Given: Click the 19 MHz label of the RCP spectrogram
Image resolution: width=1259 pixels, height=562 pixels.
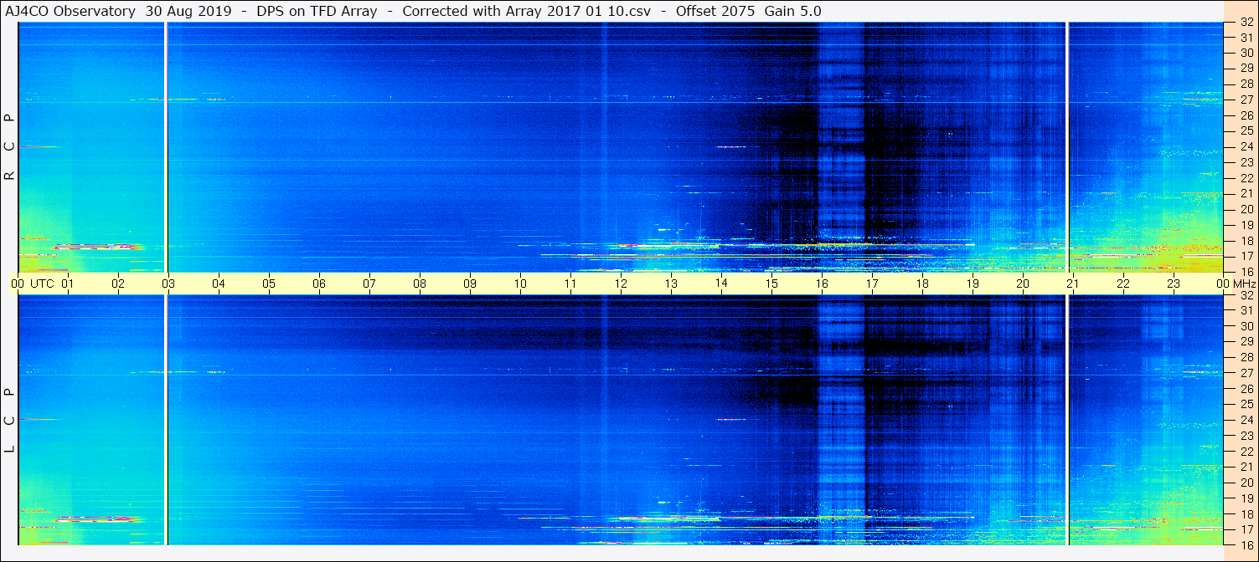Looking at the screenshot, I should coord(1246,225).
